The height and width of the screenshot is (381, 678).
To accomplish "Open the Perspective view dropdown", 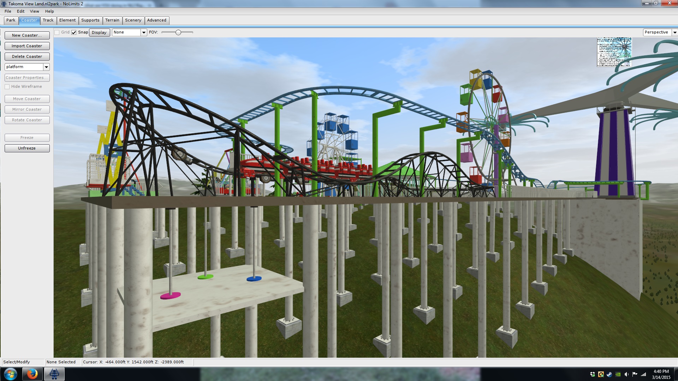I will [674, 32].
